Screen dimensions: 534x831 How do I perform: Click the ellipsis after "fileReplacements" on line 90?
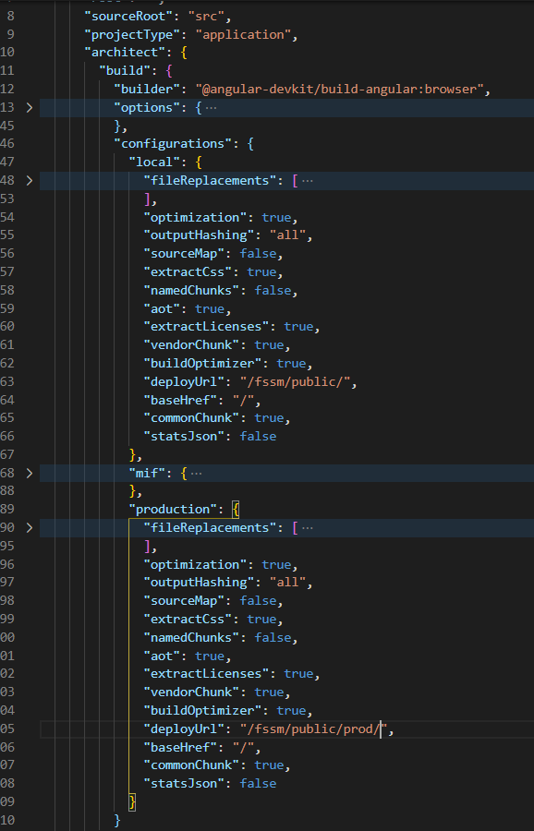pos(307,528)
